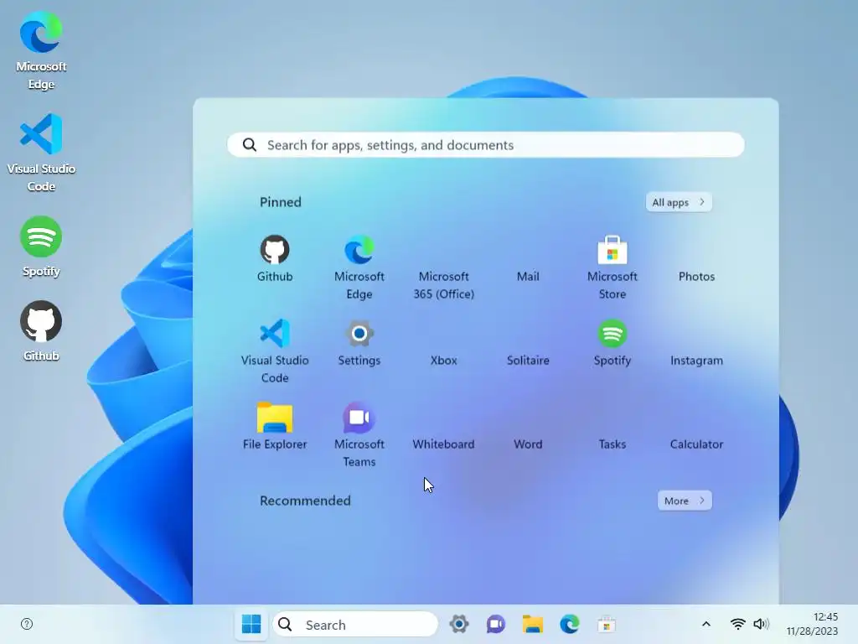Image resolution: width=858 pixels, height=644 pixels.
Task: Launch Edge browser from the taskbar
Action: pyautogui.click(x=569, y=624)
